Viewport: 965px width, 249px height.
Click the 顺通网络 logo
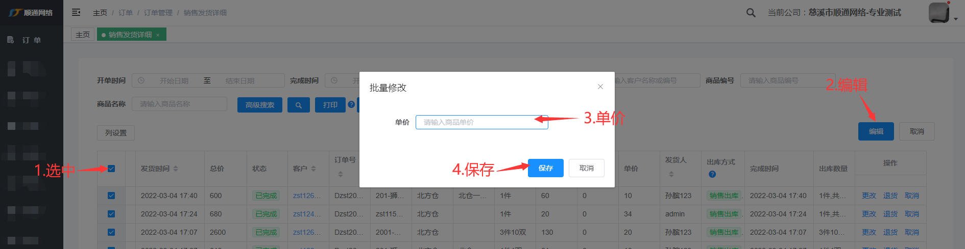31,13
